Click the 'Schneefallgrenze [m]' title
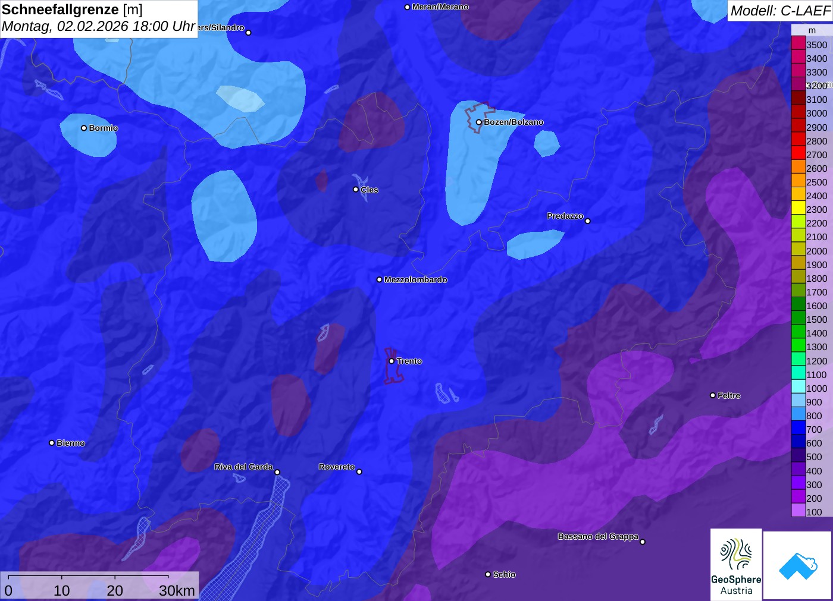This screenshot has height=601, width=833. click(x=72, y=10)
